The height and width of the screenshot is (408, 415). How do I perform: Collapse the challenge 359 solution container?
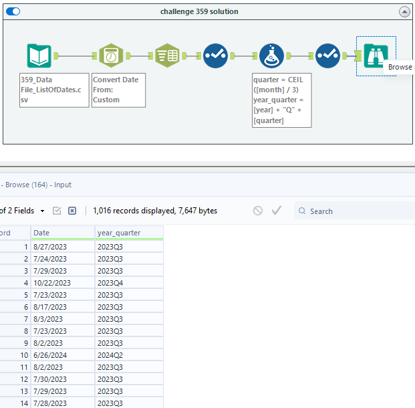pyautogui.click(x=404, y=12)
